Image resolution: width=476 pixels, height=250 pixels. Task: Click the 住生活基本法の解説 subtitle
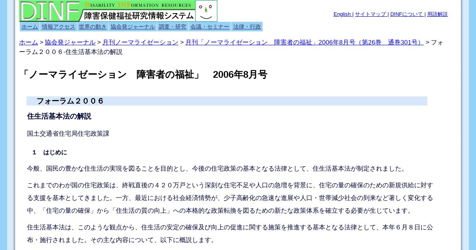click(59, 116)
